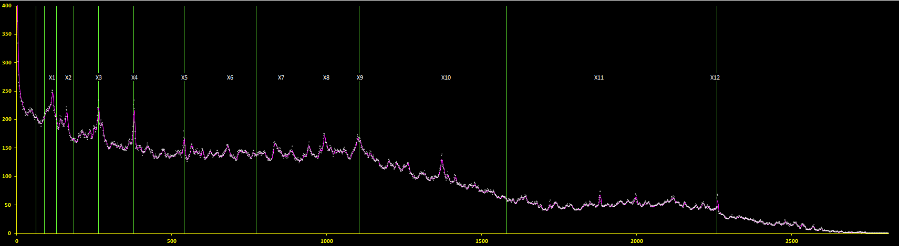Click the 1000 tick on the x-axis

point(327,241)
